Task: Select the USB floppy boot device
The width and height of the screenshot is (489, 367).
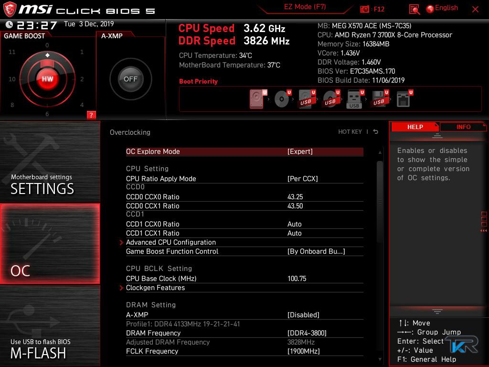Action: (x=380, y=99)
